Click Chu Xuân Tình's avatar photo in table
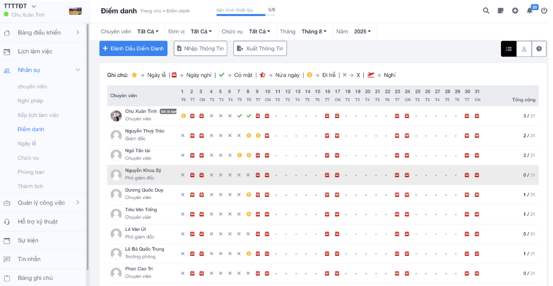This screenshot has height=286, width=553. tap(116, 116)
